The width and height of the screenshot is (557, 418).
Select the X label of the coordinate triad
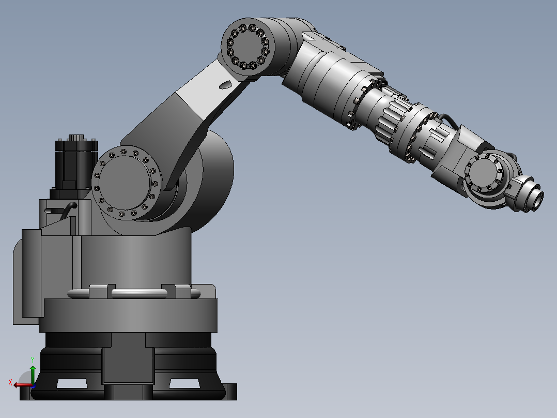coord(10,381)
